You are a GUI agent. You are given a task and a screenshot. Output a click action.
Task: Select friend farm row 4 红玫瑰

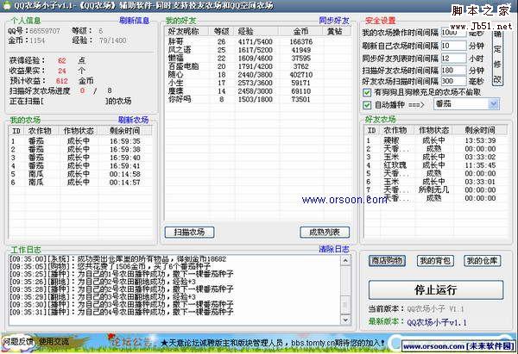click(x=435, y=165)
